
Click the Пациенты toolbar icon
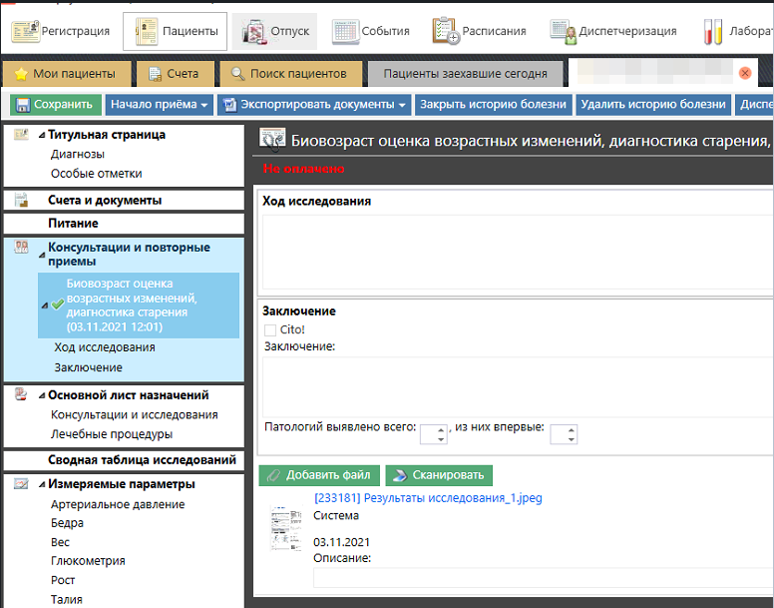(x=146, y=31)
